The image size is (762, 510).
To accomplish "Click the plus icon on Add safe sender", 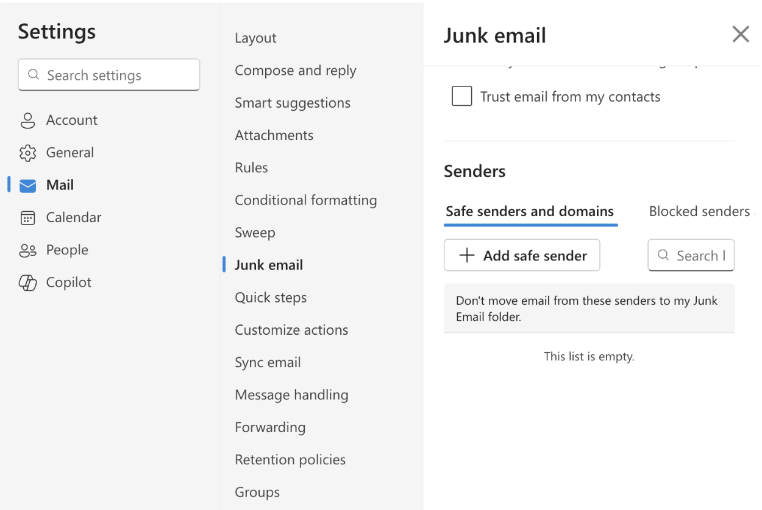I will pyautogui.click(x=466, y=256).
